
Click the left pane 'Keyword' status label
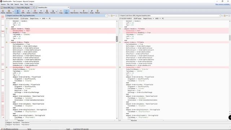pyautogui.click(x=21, y=120)
